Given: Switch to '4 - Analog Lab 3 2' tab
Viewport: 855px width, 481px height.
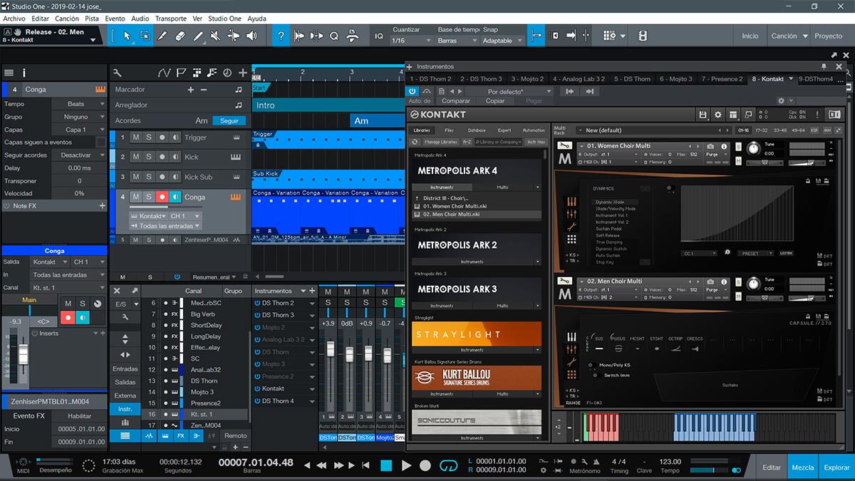Looking at the screenshot, I should point(579,79).
